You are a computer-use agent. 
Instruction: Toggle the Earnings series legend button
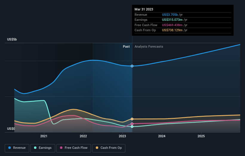(43, 148)
